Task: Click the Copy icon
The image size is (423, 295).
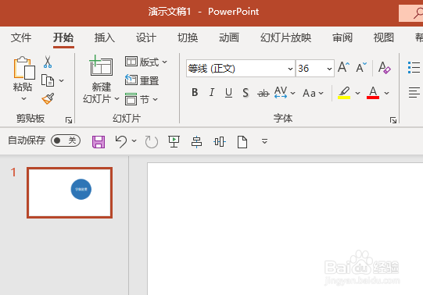Action: coord(48,80)
